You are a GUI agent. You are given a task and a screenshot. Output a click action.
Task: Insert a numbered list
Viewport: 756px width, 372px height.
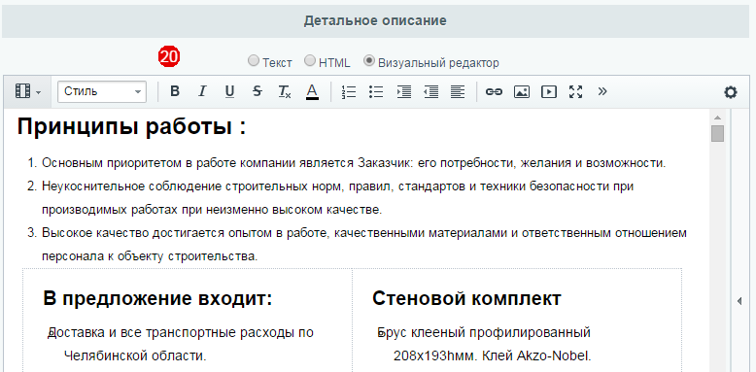[348, 91]
